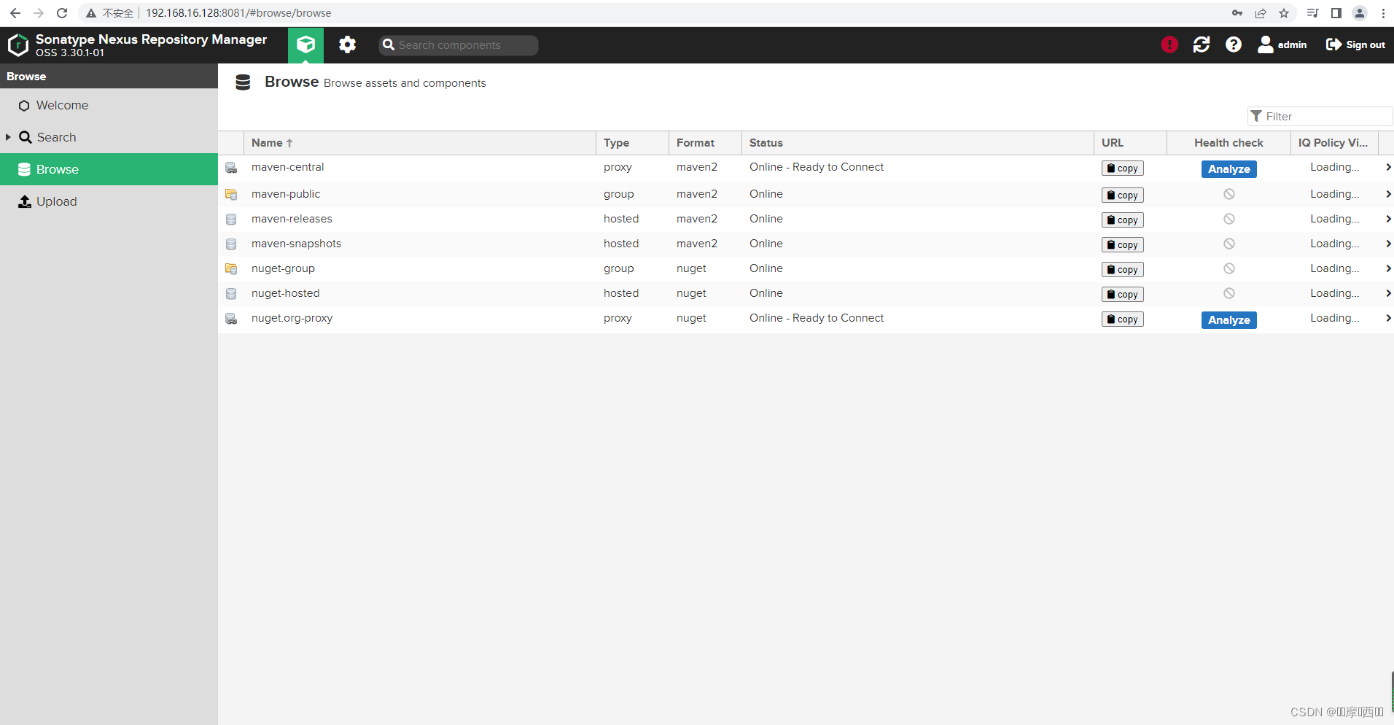The height and width of the screenshot is (725, 1394).
Task: Click Sign out
Action: pos(1355,44)
